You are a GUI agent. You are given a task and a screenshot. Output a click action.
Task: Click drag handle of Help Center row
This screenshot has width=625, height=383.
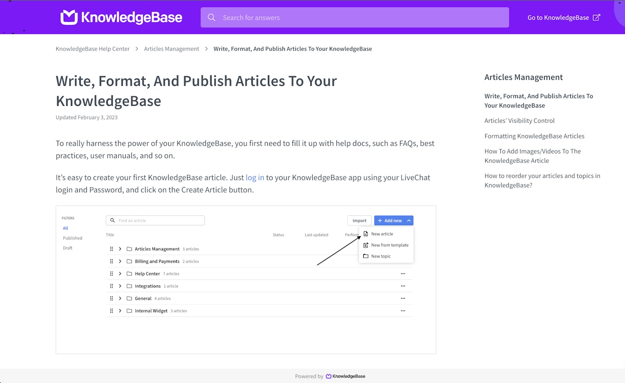(x=111, y=273)
